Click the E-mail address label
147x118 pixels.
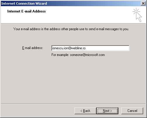click(x=32, y=48)
